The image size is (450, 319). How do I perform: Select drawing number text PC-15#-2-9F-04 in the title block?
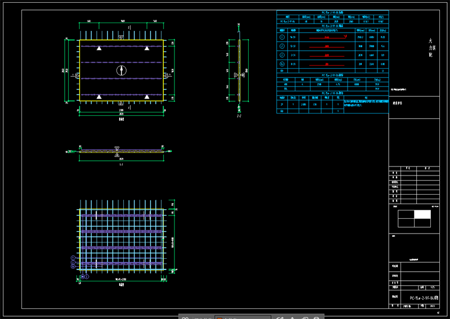tap(424, 298)
